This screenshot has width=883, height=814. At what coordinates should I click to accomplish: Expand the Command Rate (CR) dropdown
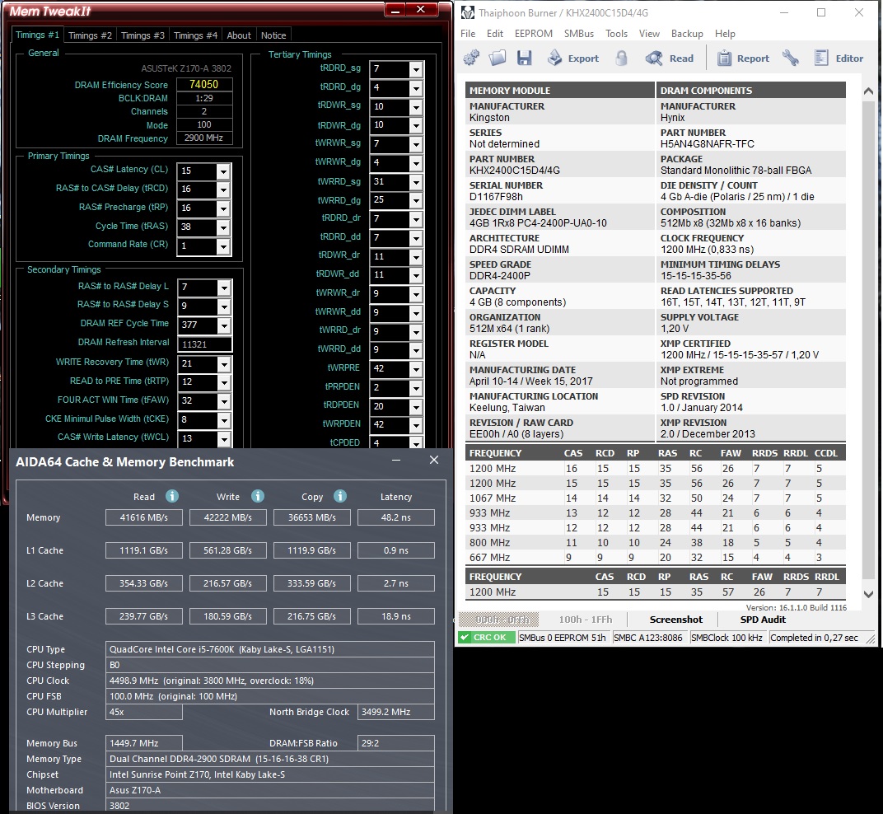click(x=223, y=246)
